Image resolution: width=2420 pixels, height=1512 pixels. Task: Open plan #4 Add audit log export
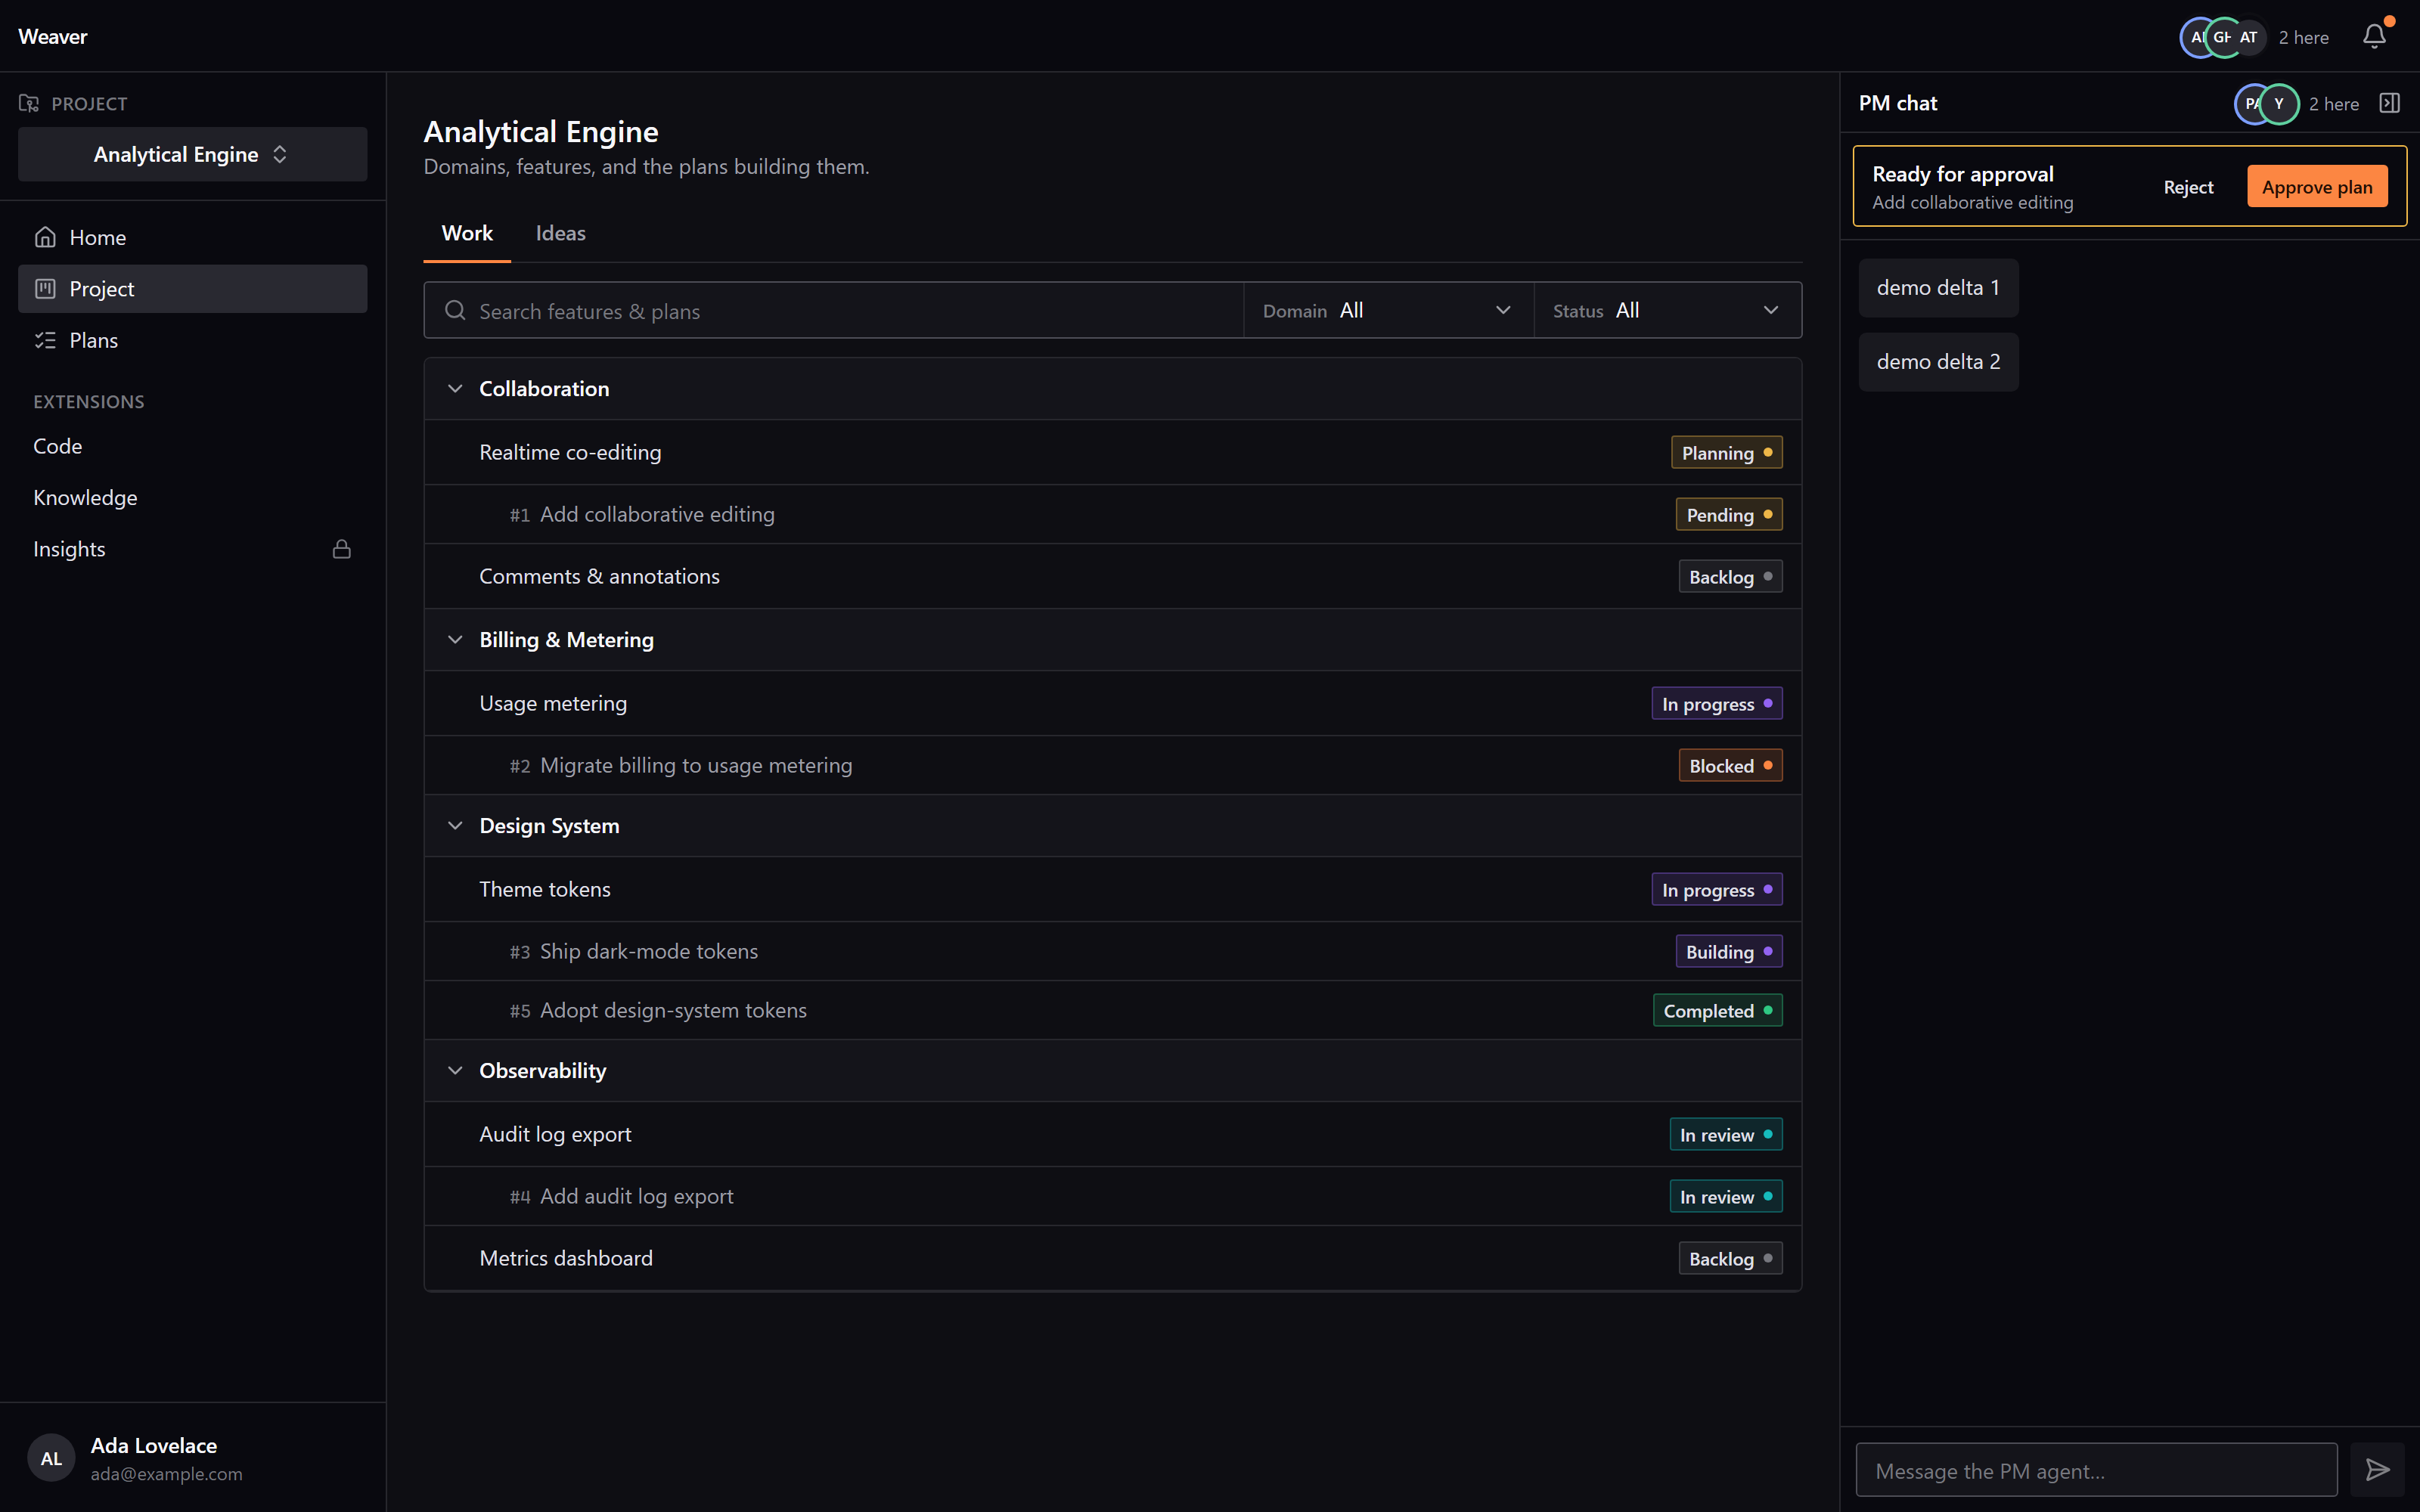coord(1112,1196)
